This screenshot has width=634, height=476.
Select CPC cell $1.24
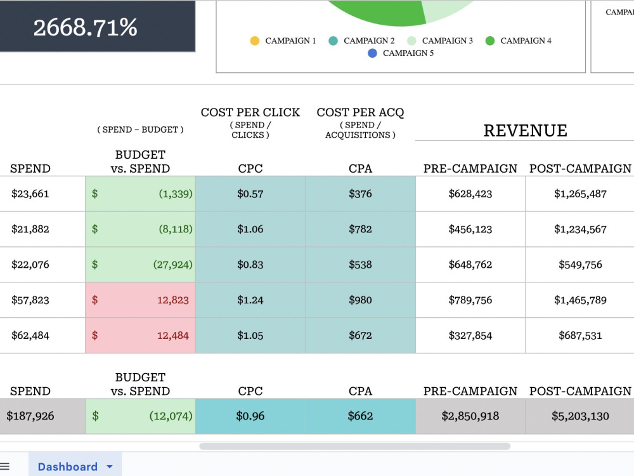click(250, 300)
